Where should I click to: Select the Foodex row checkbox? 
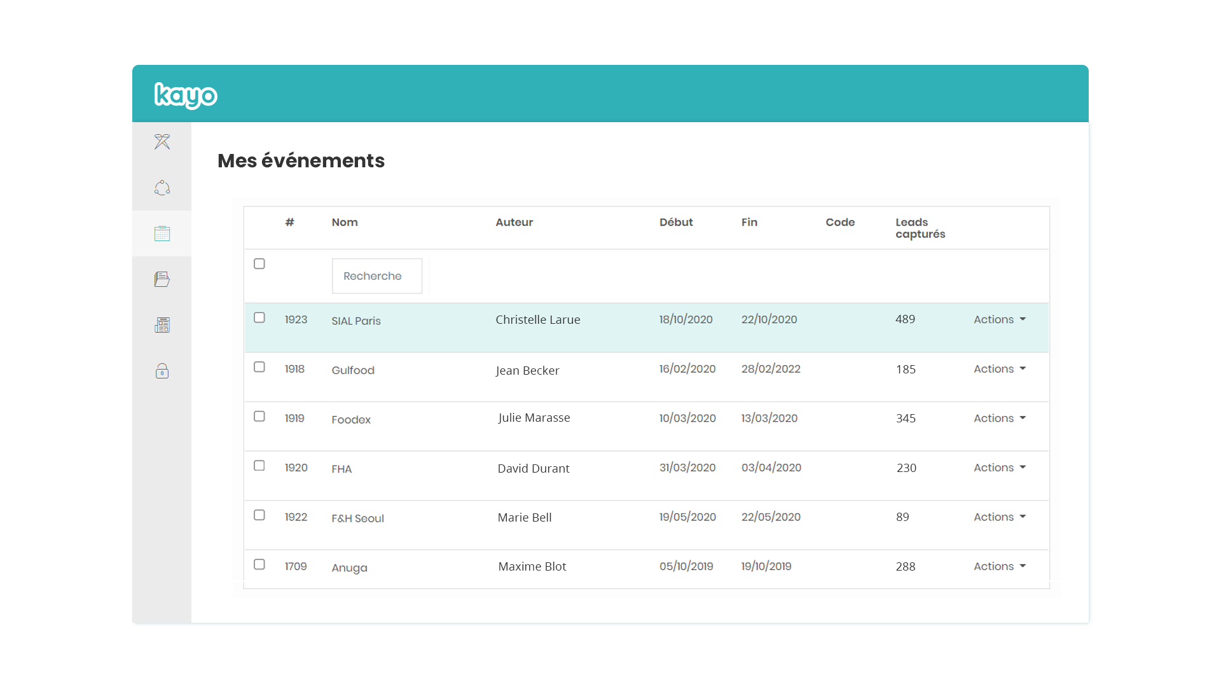click(x=259, y=416)
